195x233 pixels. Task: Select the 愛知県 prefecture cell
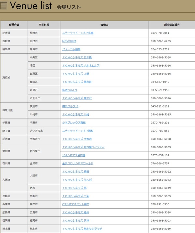[14, 151]
